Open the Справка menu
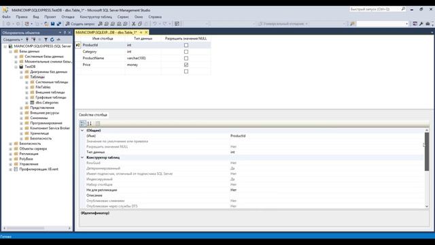435x245 pixels. 155,17
